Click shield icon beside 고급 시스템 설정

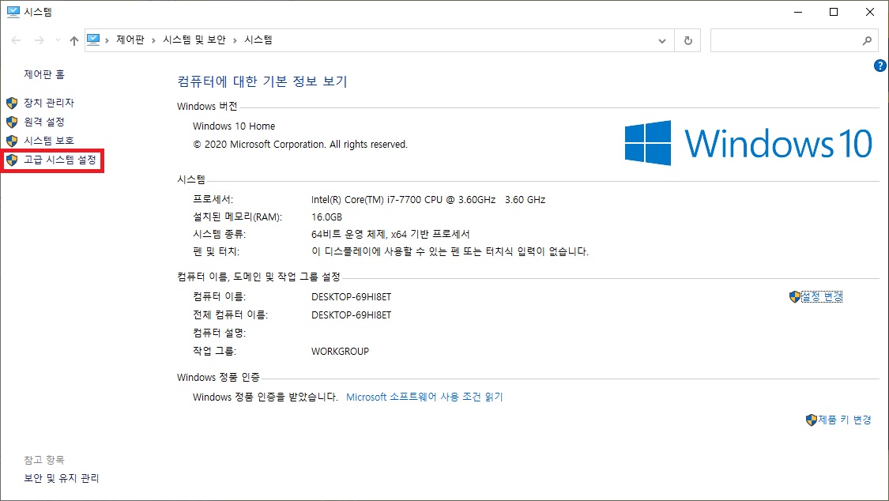[12, 160]
